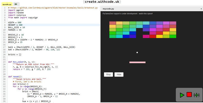Click the create.withcode.uk site title
This screenshot has height=103, width=203.
(x=102, y=2)
